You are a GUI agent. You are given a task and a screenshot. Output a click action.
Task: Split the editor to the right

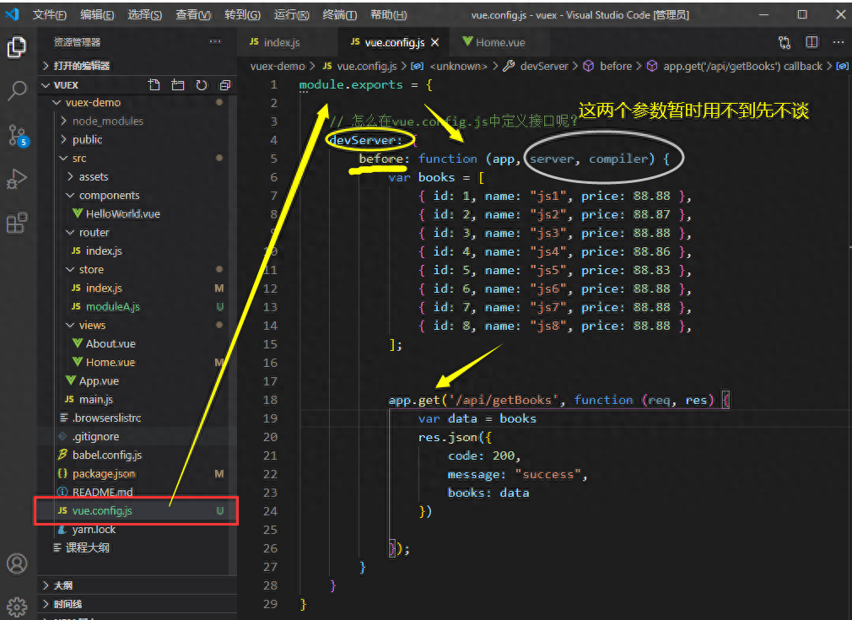tap(812, 42)
